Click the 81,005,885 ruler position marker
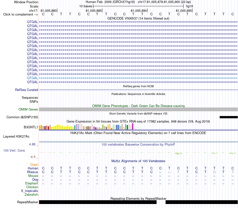Image resolution: width=238 pixels, height=208 pixels. pos(94,11)
